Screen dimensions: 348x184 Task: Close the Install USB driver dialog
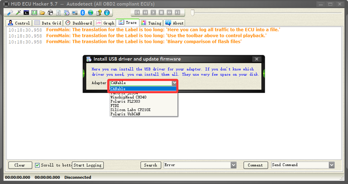[257, 59]
